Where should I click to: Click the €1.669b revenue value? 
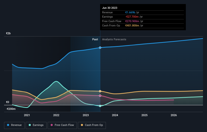(130, 12)
